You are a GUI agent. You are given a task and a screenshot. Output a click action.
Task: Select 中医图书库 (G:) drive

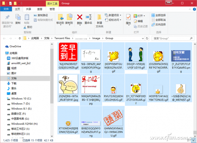click(x=18, y=119)
